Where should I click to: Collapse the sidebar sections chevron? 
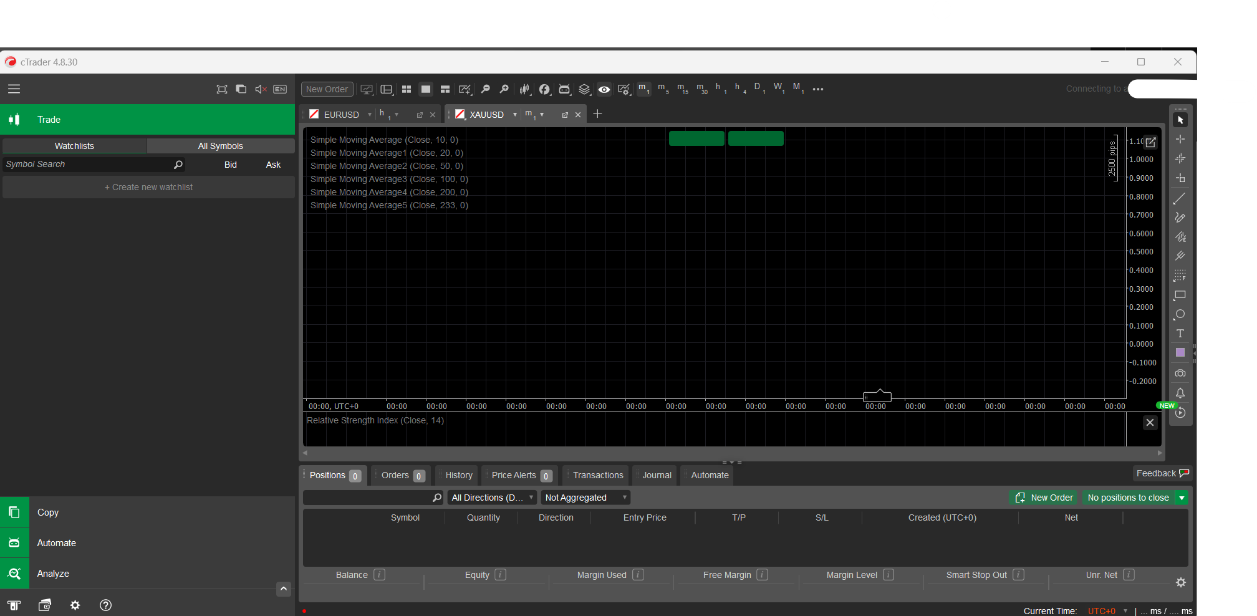(284, 589)
